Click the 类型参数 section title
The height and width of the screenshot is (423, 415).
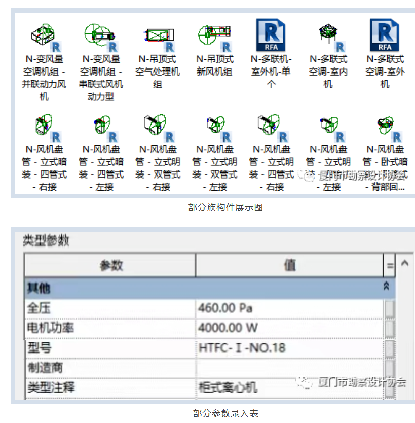click(x=46, y=240)
